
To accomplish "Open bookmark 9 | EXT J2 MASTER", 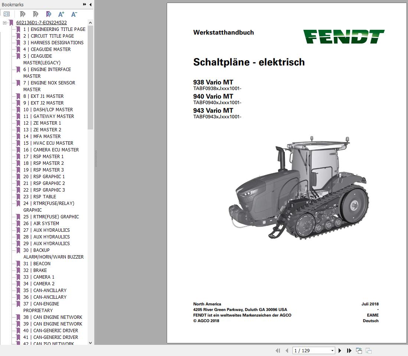I will pos(43,103).
